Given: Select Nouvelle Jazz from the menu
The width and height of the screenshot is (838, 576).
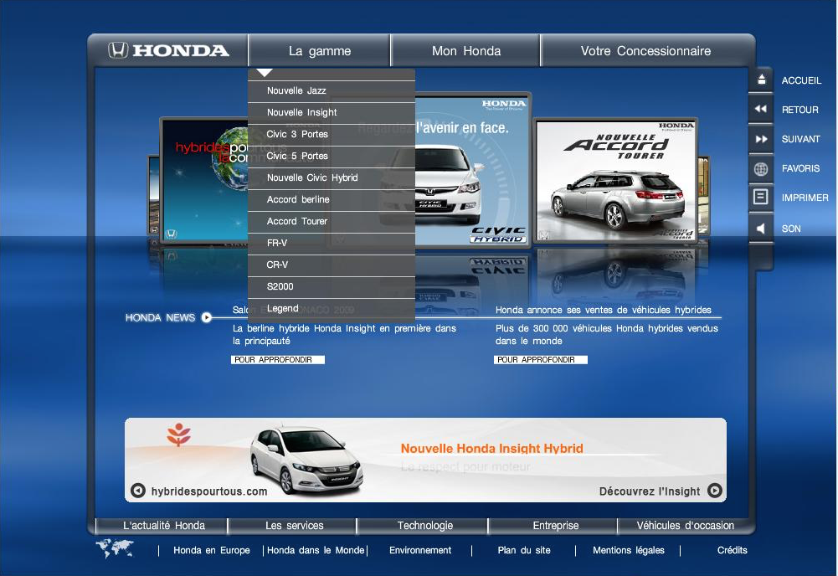Looking at the screenshot, I should point(332,90).
